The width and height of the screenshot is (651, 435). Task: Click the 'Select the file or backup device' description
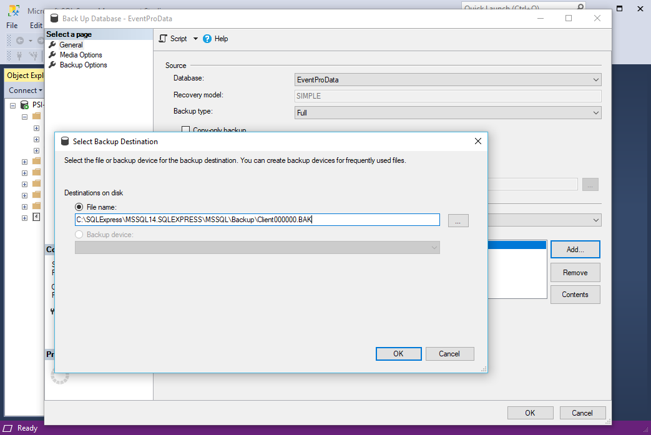pyautogui.click(x=235, y=160)
